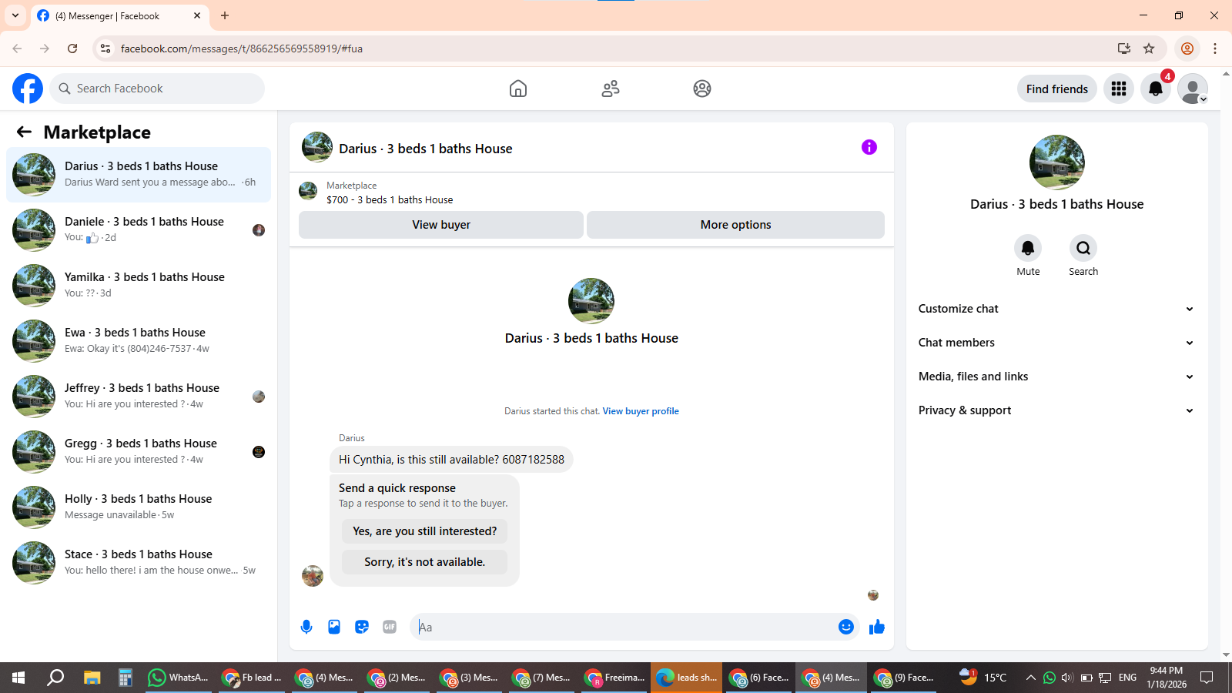The width and height of the screenshot is (1232, 693).
Task: Open Windows taskbar search
Action: 55,678
